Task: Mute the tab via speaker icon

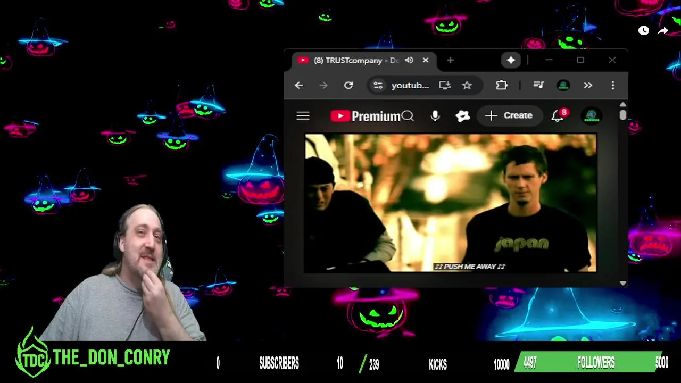Action: click(x=409, y=60)
